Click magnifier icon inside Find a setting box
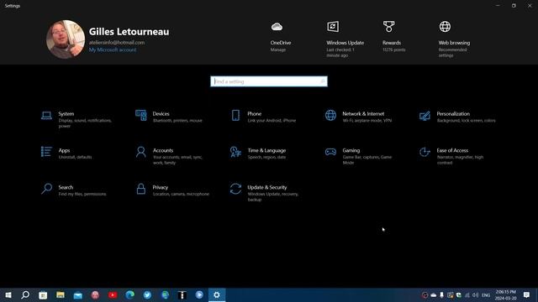Viewport: 538px width, 302px height. pos(322,81)
